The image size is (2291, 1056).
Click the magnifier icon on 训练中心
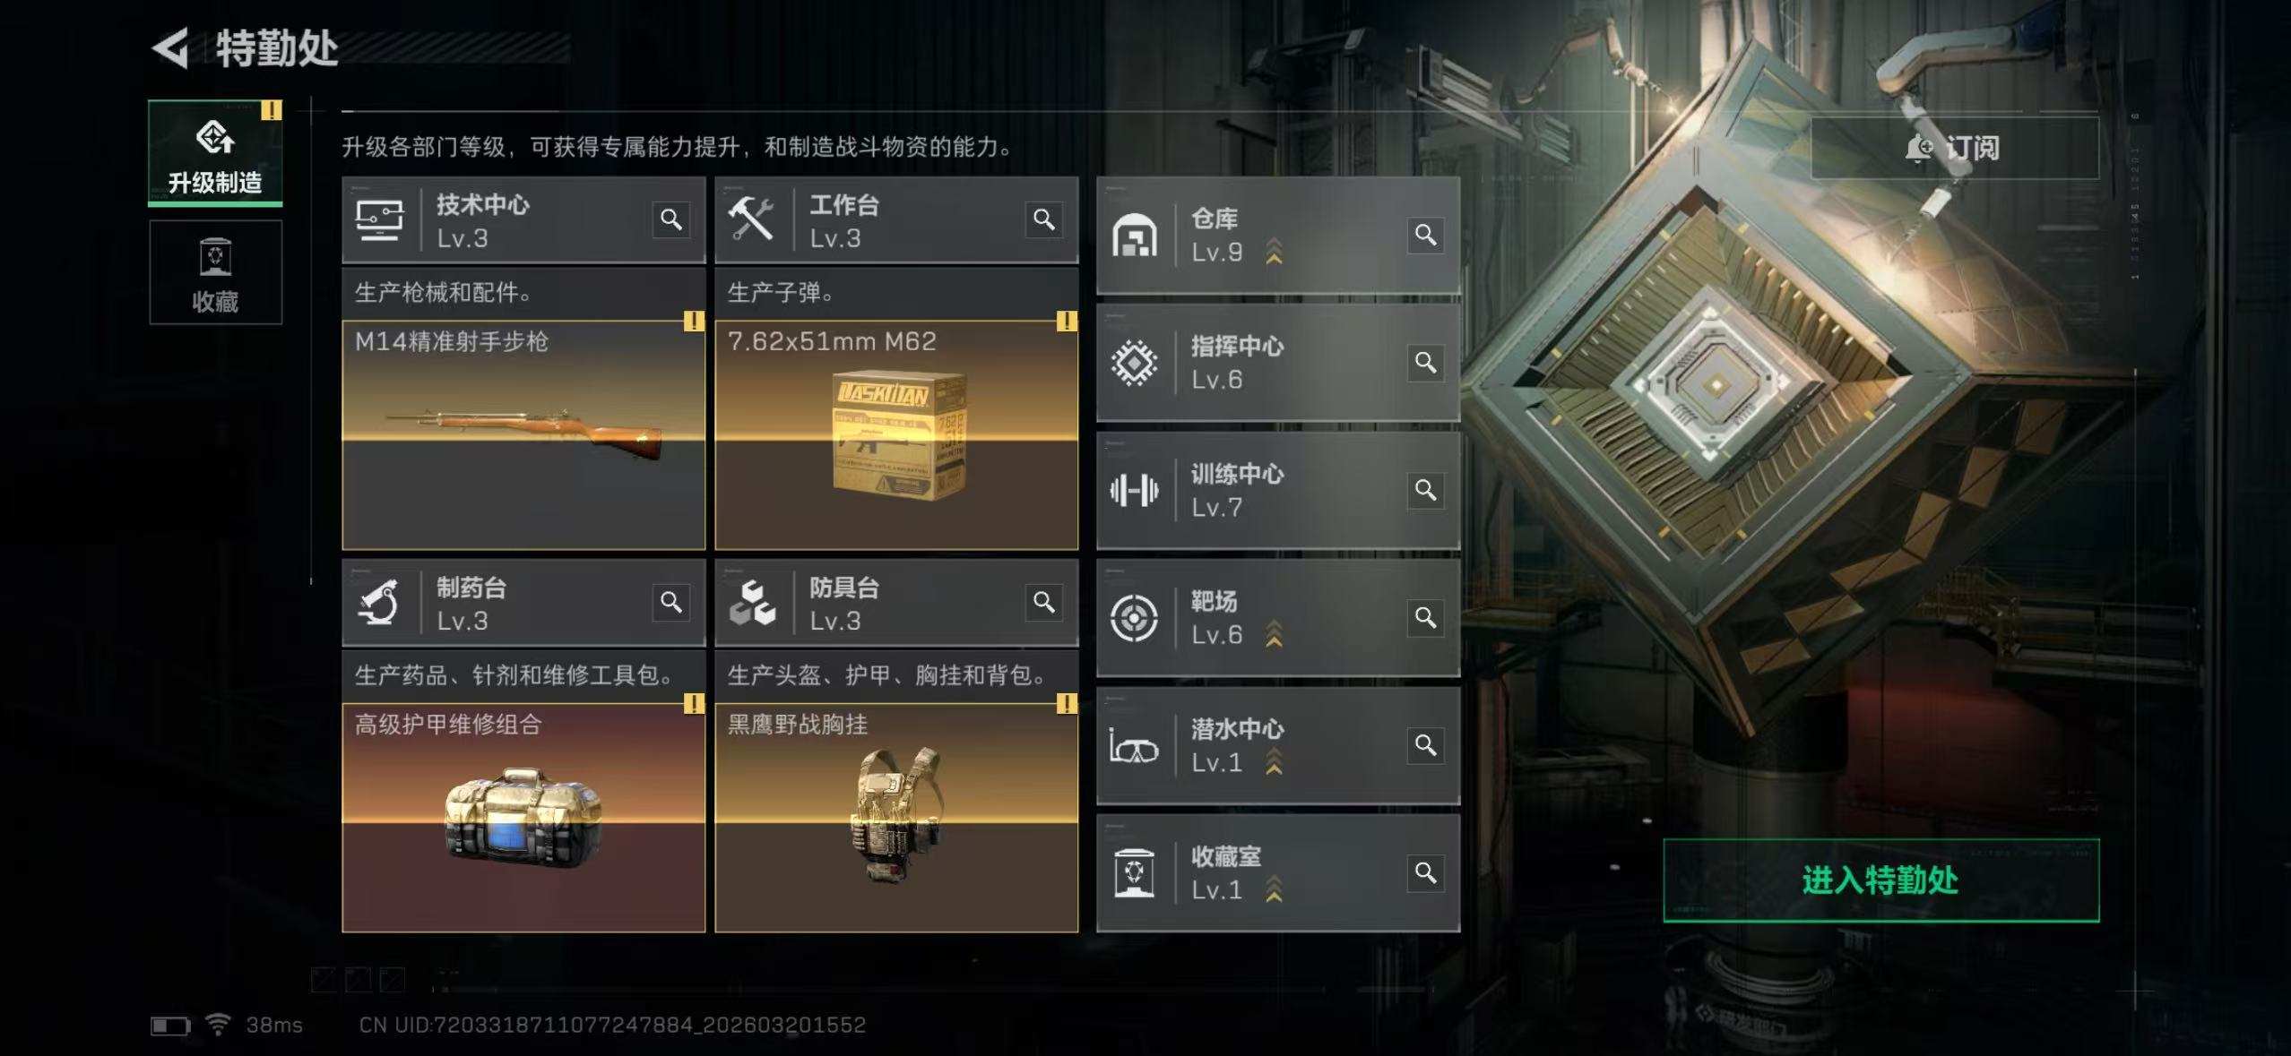[x=1426, y=490]
